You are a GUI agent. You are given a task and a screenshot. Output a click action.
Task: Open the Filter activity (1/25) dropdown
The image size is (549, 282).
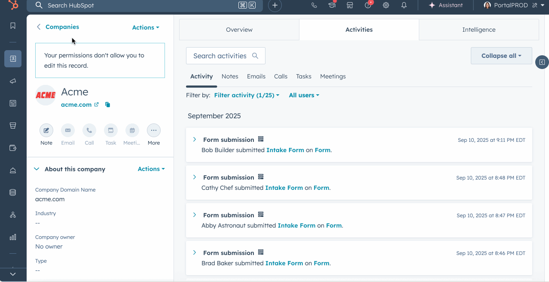pos(247,95)
